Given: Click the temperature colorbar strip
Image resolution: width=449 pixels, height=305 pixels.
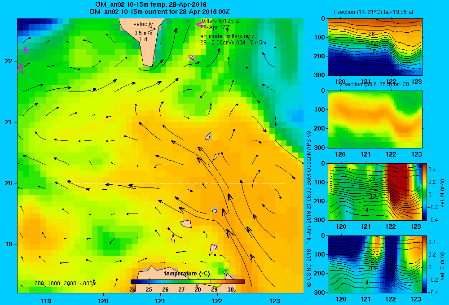Looking at the screenshot, I should tap(188, 282).
